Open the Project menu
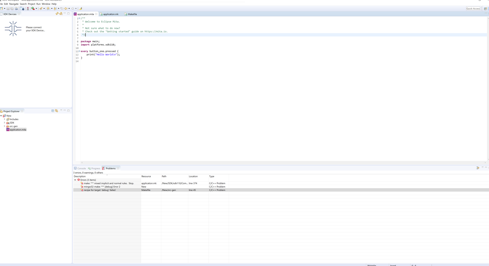 [31, 4]
